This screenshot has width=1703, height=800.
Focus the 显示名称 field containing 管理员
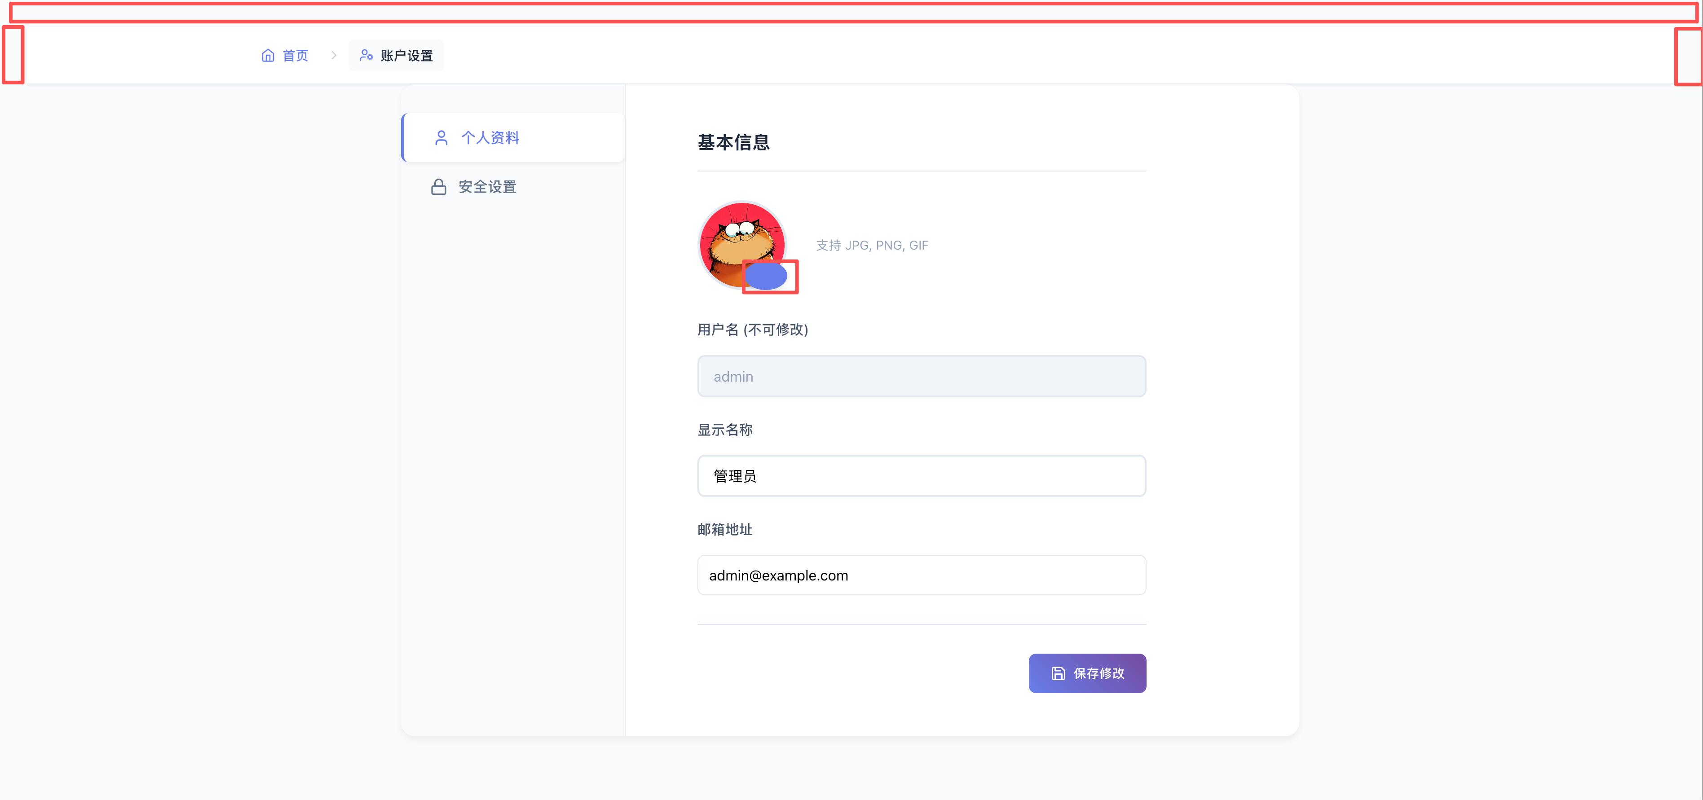[921, 475]
